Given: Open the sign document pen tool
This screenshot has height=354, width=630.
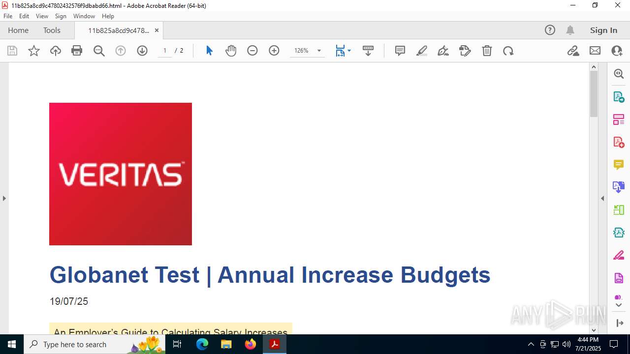Looking at the screenshot, I should [x=443, y=51].
